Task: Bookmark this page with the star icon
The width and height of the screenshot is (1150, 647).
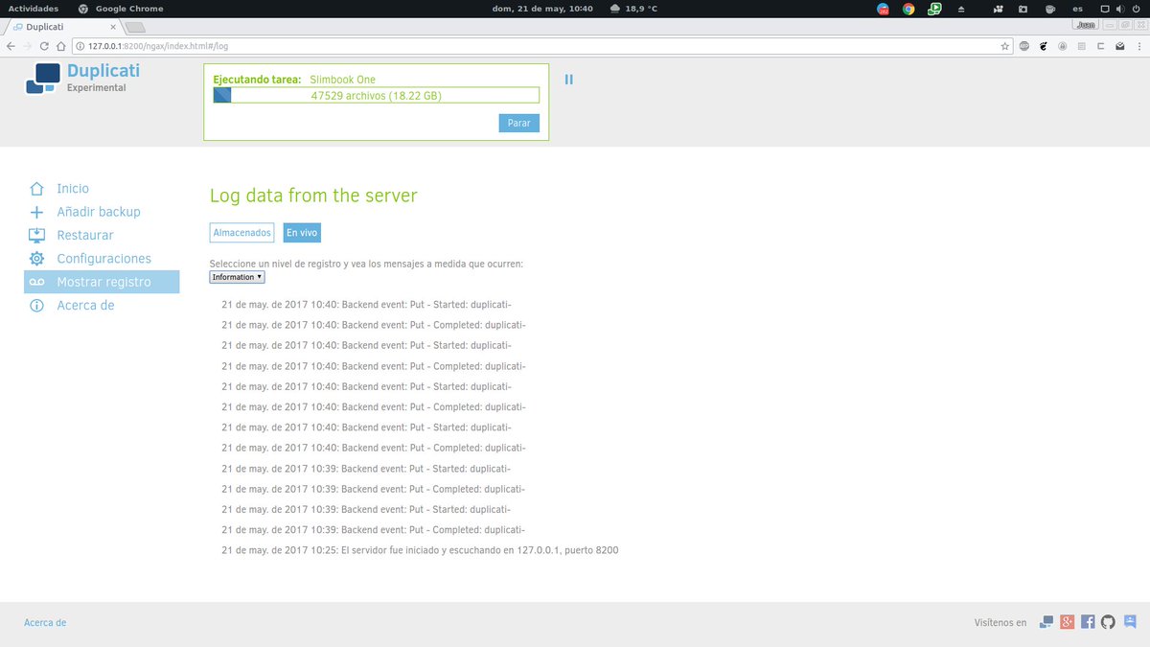Action: pyautogui.click(x=1005, y=46)
